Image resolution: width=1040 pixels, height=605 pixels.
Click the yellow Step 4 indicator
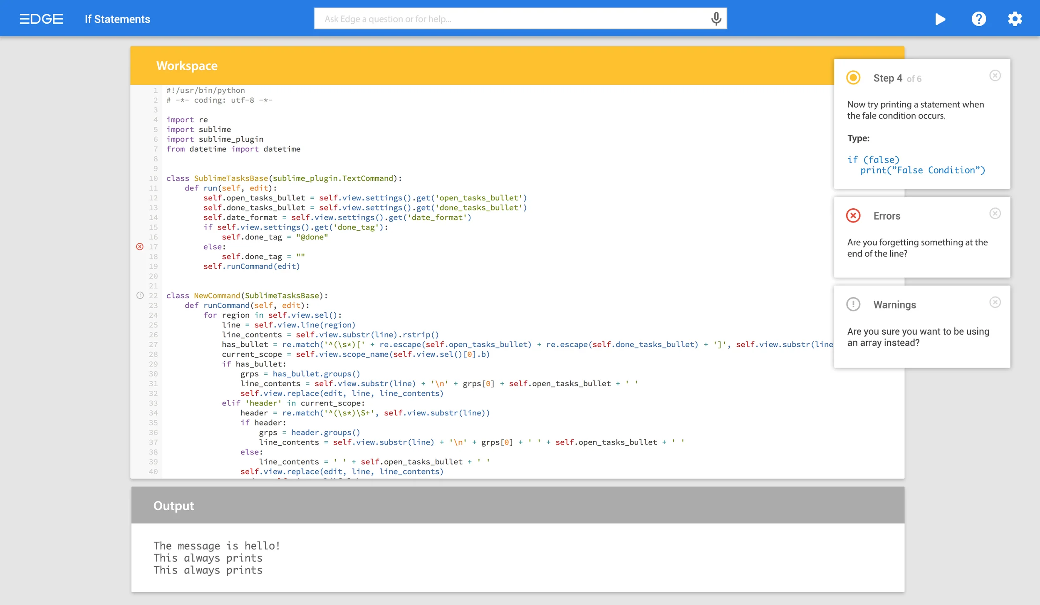(853, 78)
